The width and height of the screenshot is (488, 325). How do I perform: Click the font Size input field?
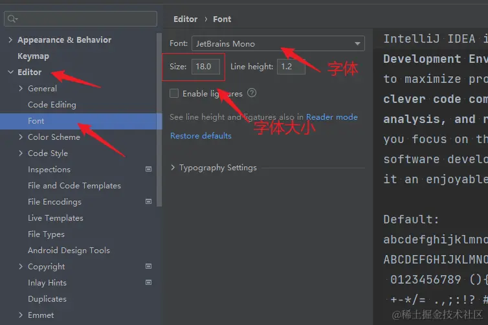point(206,67)
